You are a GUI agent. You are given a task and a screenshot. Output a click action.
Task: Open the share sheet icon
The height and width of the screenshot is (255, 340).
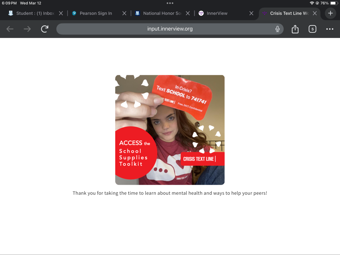click(x=295, y=29)
